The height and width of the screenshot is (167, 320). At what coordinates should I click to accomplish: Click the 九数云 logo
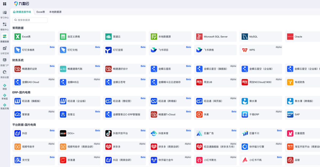[22, 4]
